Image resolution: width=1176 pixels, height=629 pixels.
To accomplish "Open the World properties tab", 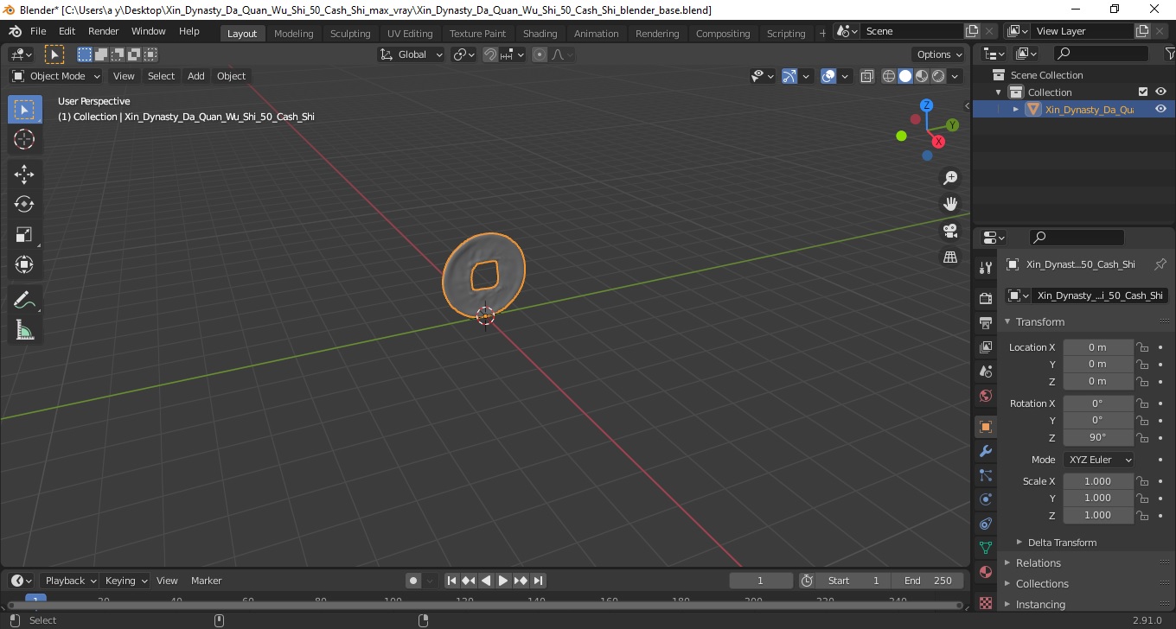I will (x=986, y=396).
